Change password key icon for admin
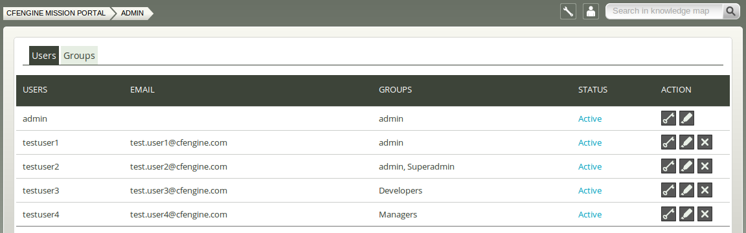The image size is (746, 233). click(x=668, y=118)
